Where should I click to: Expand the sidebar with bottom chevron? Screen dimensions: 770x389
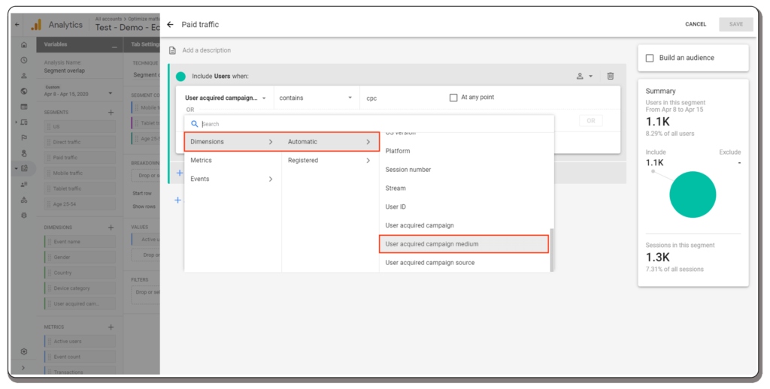point(23,368)
